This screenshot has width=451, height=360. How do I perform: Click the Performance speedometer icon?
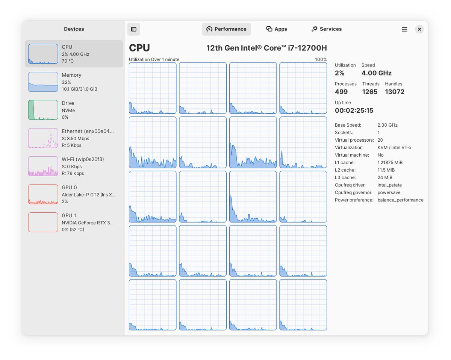click(209, 29)
